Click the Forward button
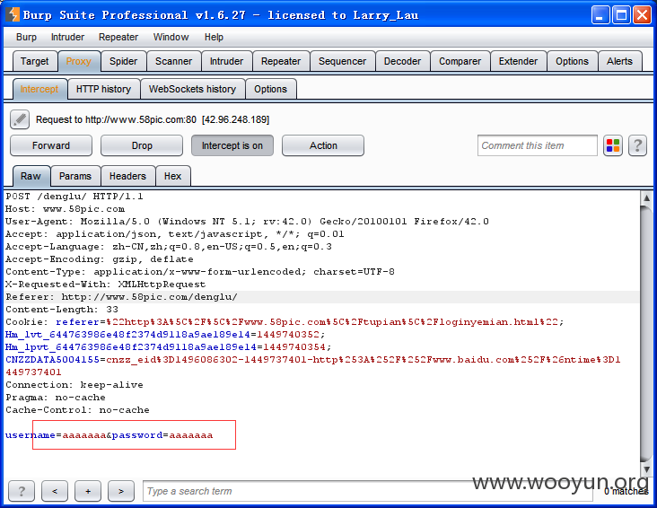The height and width of the screenshot is (508, 657). click(51, 145)
